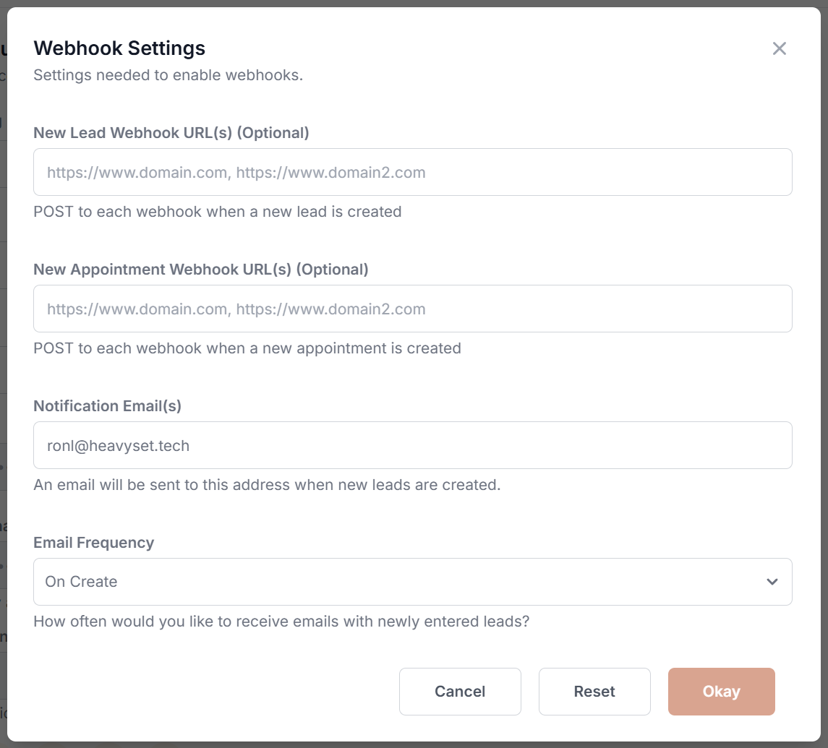The height and width of the screenshot is (748, 828).
Task: Click the 'Webhook Settings' dialog title
Action: [119, 48]
